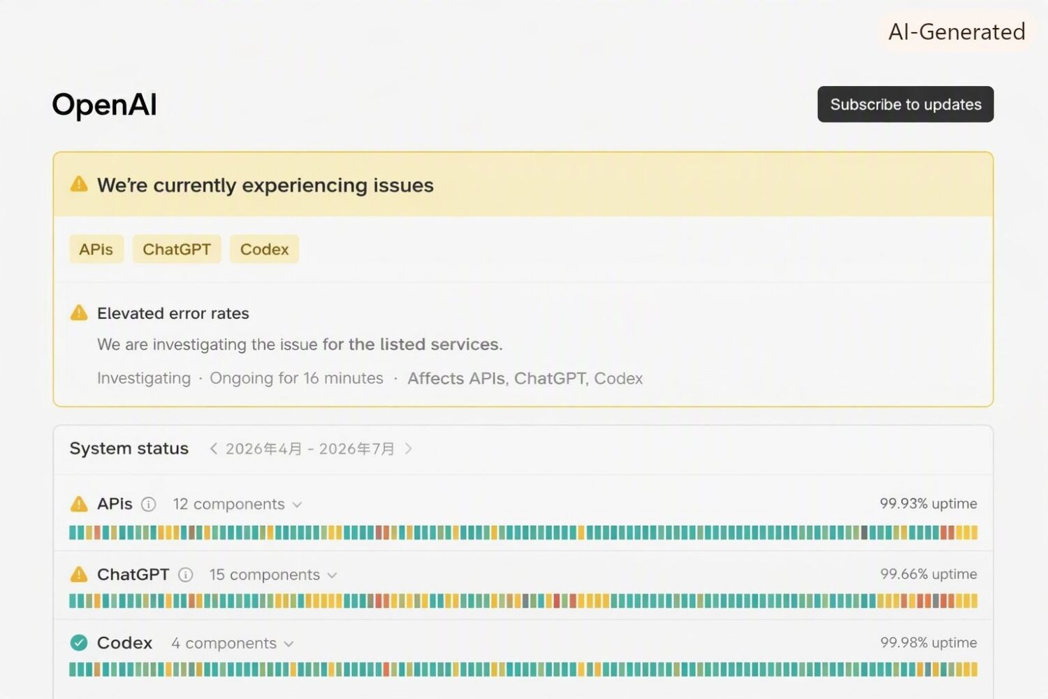Click the 99.93% uptime value
The width and height of the screenshot is (1048, 699).
pos(929,503)
